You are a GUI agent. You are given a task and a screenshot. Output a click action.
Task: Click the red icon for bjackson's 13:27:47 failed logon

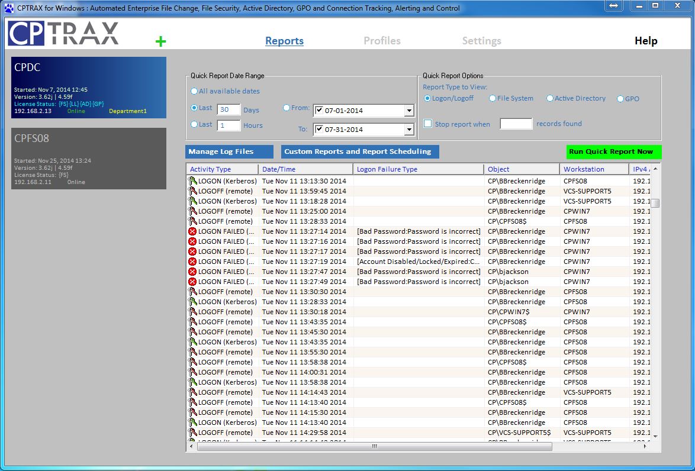192,272
